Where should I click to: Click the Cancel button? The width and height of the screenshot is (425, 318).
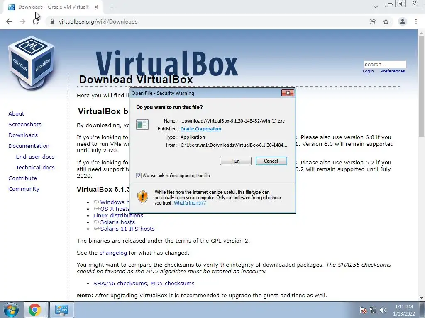[271, 161]
